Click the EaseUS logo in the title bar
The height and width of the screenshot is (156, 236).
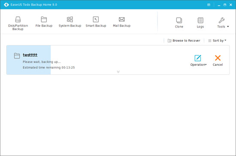pyautogui.click(x=6, y=5)
